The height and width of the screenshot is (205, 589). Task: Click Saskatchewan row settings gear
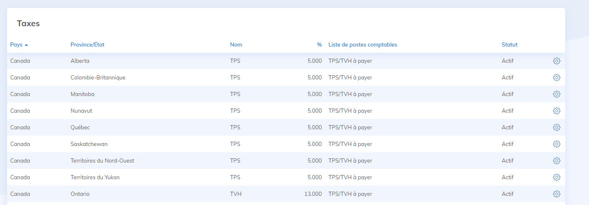click(557, 144)
